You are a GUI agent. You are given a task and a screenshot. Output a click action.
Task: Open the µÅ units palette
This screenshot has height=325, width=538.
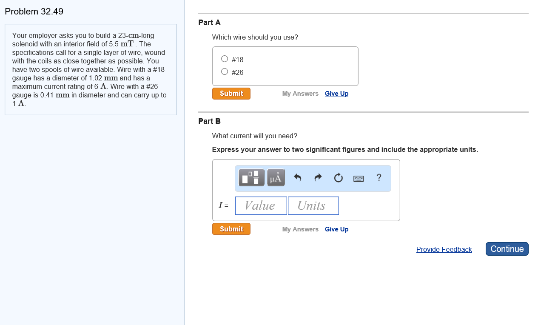[275, 178]
